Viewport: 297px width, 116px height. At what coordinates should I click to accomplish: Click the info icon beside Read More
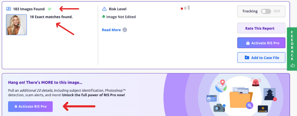(125, 30)
